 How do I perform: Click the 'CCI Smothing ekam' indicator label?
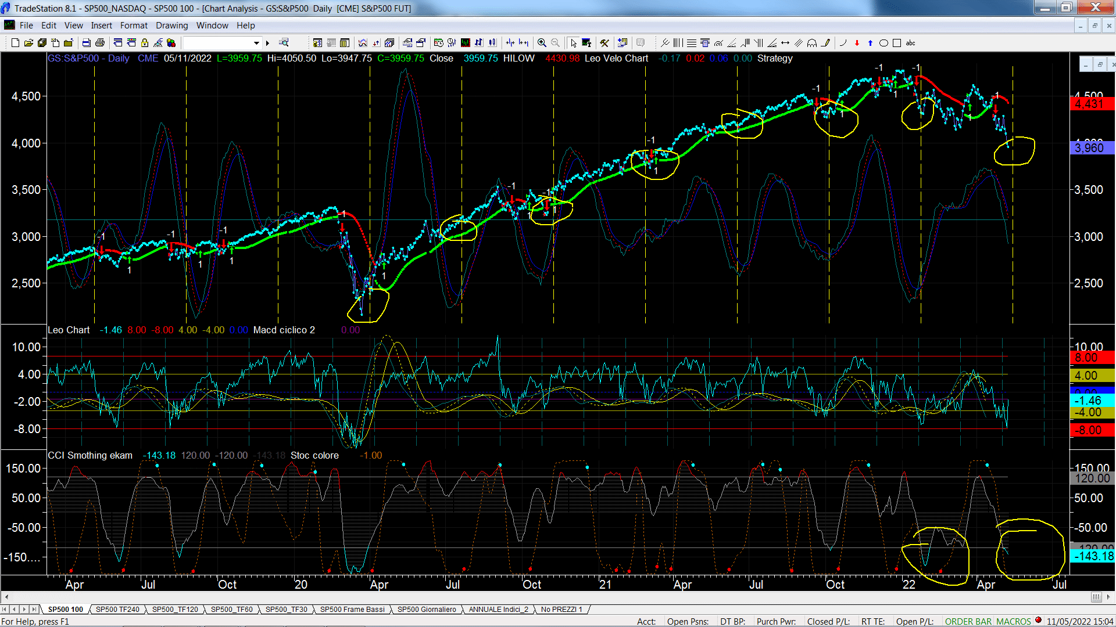click(x=90, y=456)
